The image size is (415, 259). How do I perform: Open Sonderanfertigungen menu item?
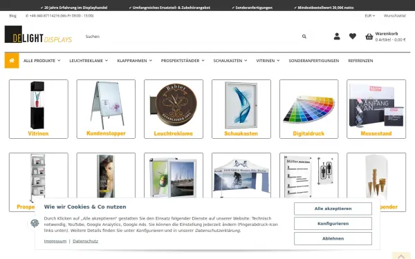click(x=313, y=61)
